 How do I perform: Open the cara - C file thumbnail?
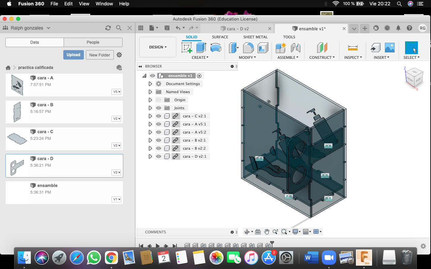[x=17, y=139]
